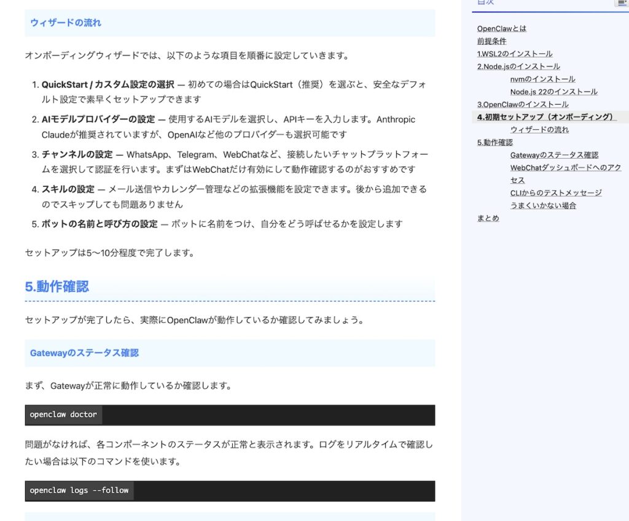Jump to 'まとめ' summary link
The width and height of the screenshot is (629, 521).
[x=488, y=218]
